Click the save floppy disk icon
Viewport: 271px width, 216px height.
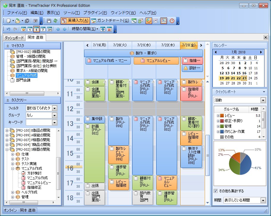tap(49, 21)
